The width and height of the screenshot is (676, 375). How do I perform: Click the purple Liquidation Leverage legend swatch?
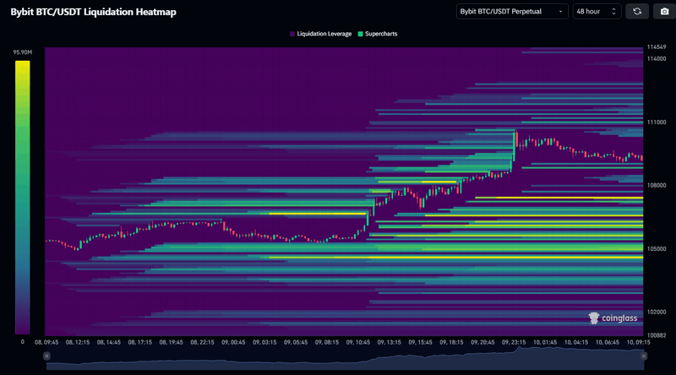coord(292,34)
